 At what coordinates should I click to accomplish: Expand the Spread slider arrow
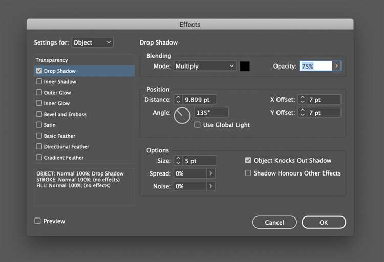(210, 173)
